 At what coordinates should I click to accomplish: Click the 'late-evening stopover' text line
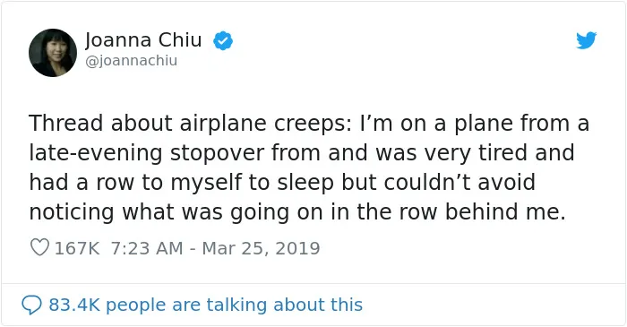pyautogui.click(x=302, y=152)
